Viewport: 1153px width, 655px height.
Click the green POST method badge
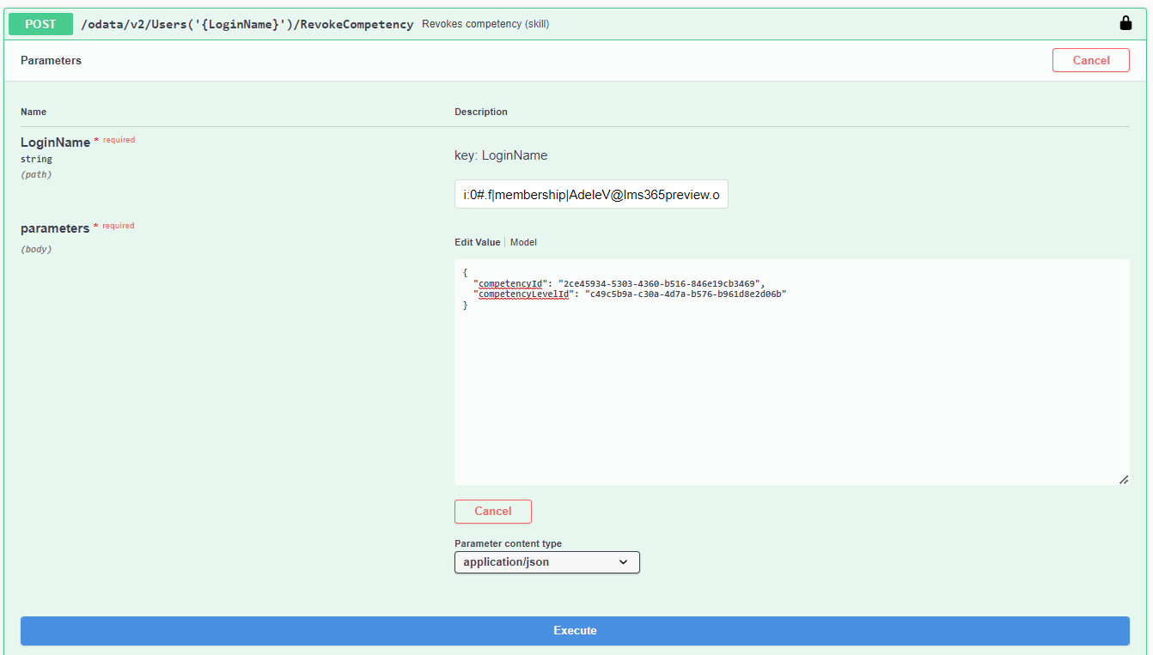(40, 23)
